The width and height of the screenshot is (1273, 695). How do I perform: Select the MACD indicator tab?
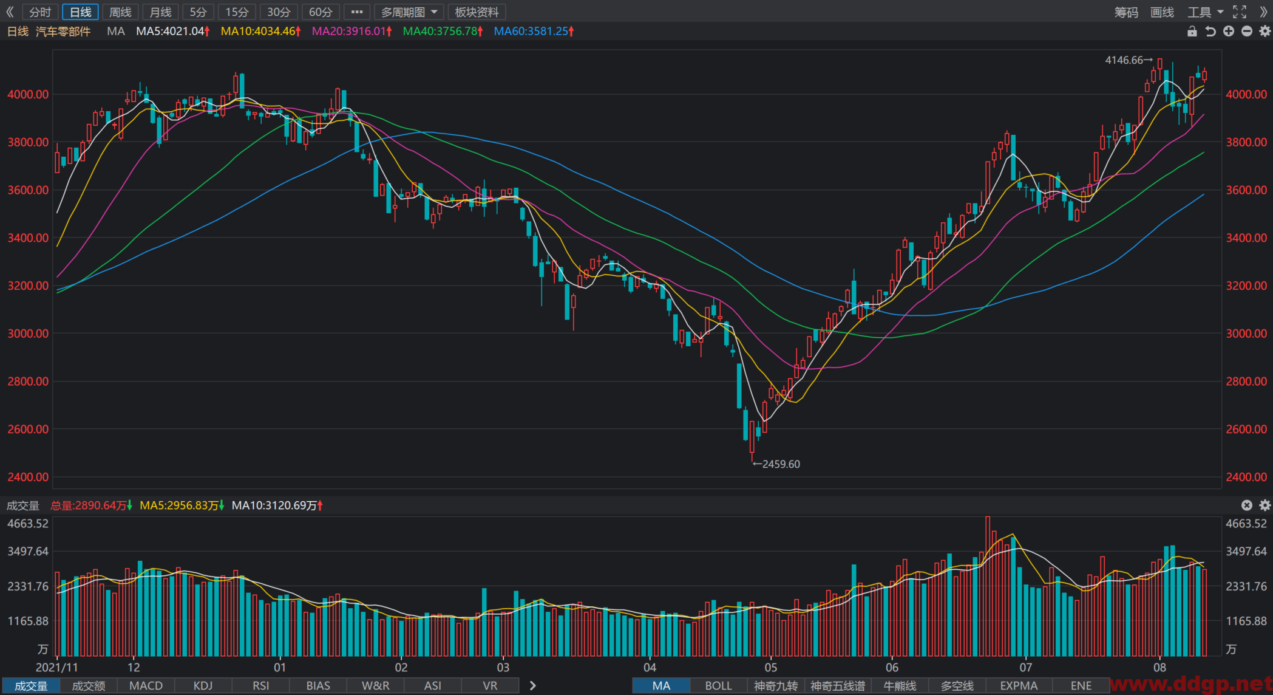(x=146, y=685)
